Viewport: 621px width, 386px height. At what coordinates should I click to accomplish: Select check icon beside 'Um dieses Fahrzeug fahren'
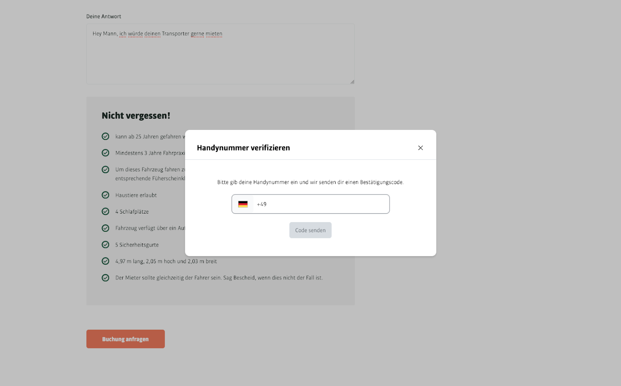106,170
